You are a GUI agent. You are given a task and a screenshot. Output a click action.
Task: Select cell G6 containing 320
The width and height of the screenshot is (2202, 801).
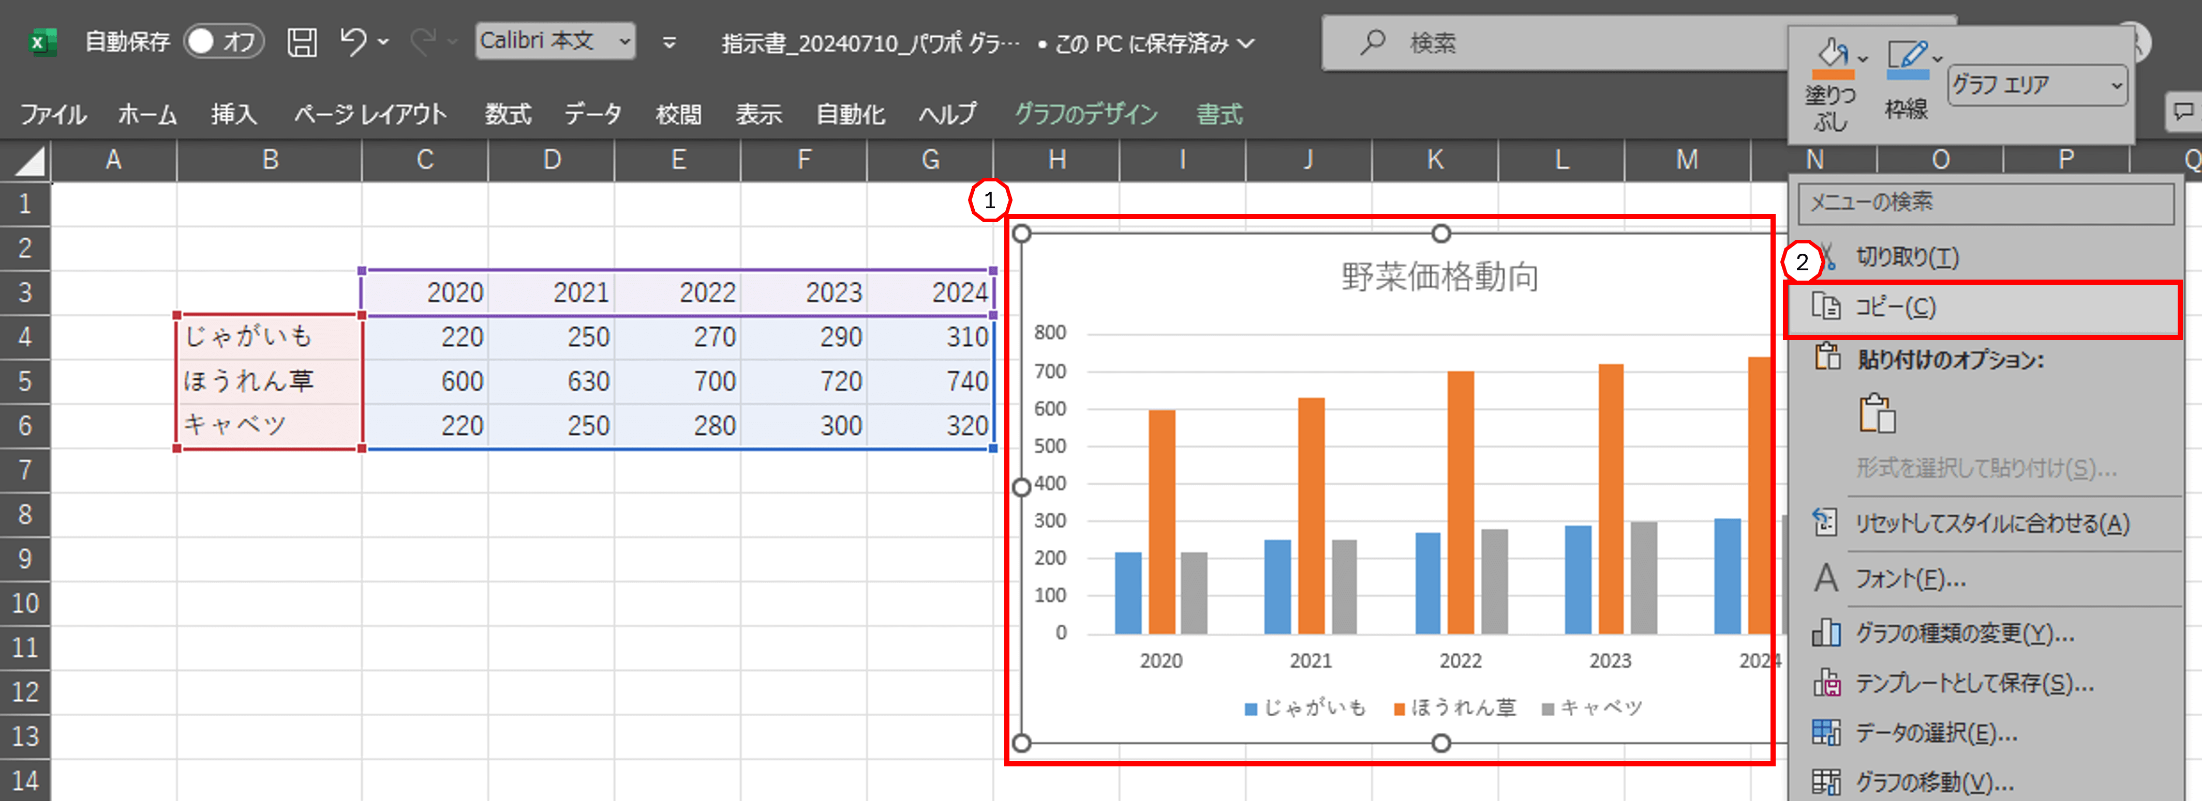click(x=930, y=425)
